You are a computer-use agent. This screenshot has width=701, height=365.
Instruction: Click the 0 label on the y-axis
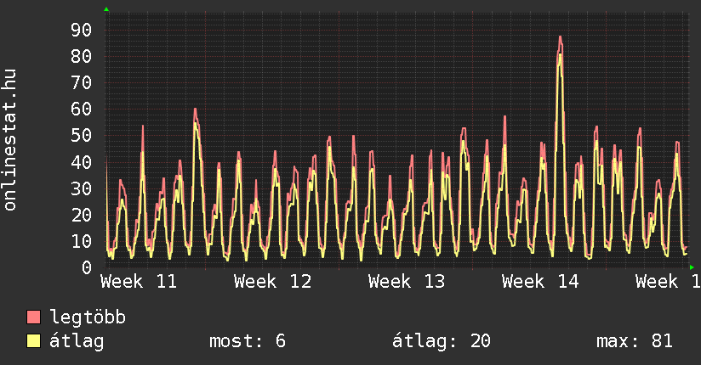86,267
